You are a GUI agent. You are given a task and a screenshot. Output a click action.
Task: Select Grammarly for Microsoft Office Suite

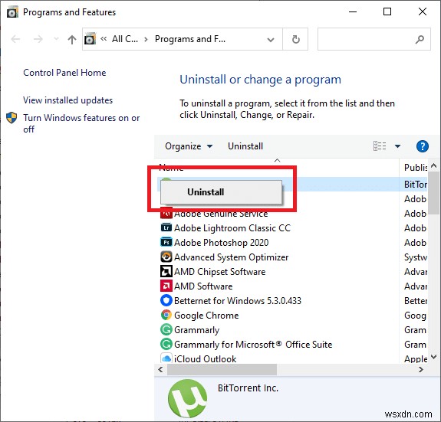tap(253, 345)
